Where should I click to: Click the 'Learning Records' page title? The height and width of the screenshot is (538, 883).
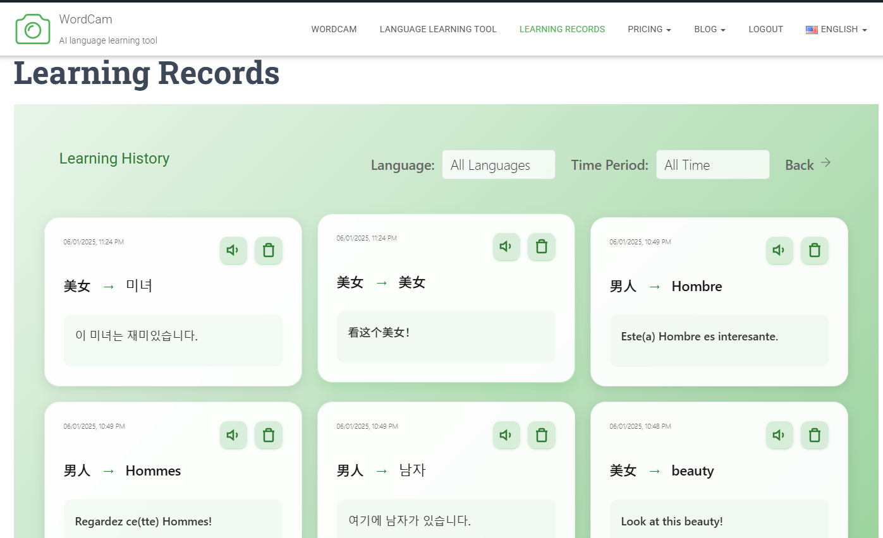(x=147, y=73)
